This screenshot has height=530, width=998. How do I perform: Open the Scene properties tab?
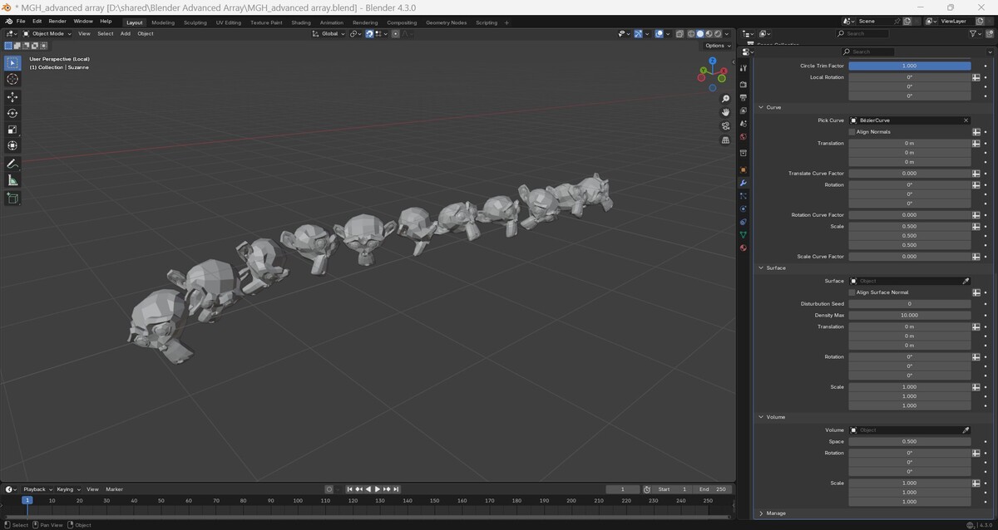tap(744, 125)
